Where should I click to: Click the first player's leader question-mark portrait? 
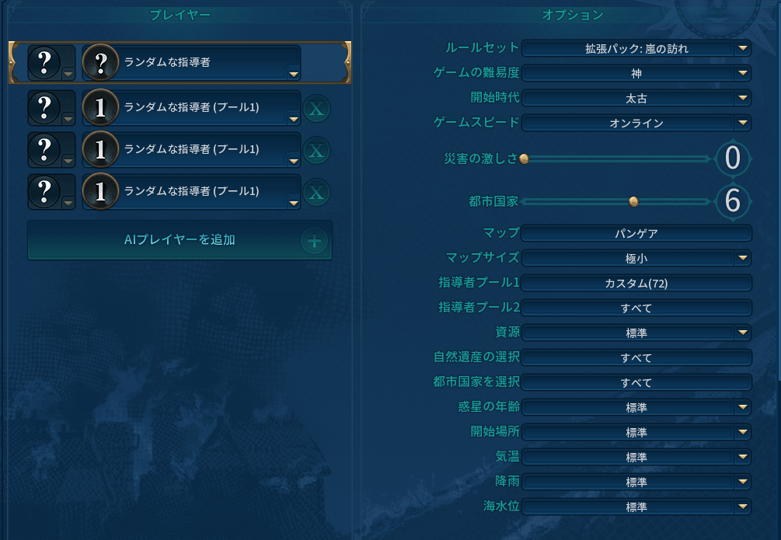tap(99, 62)
